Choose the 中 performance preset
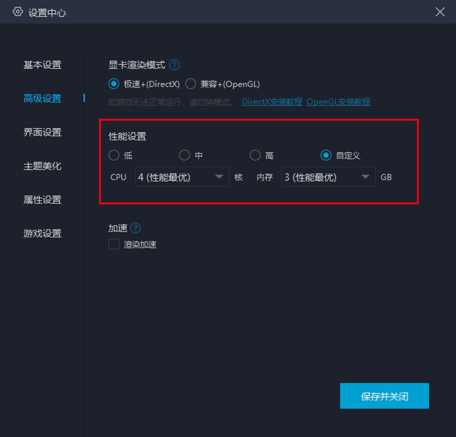This screenshot has width=456, height=437. coord(185,155)
